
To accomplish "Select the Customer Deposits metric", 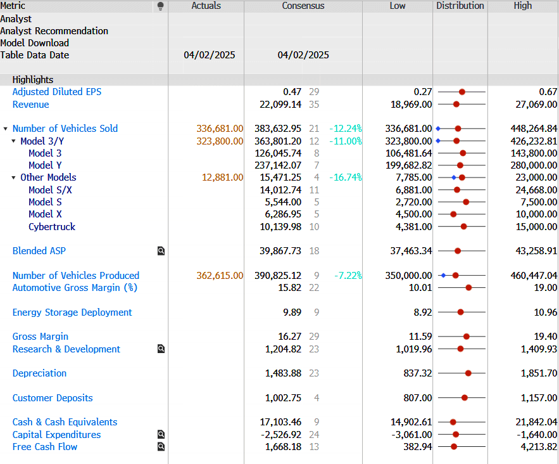I will pyautogui.click(x=53, y=398).
